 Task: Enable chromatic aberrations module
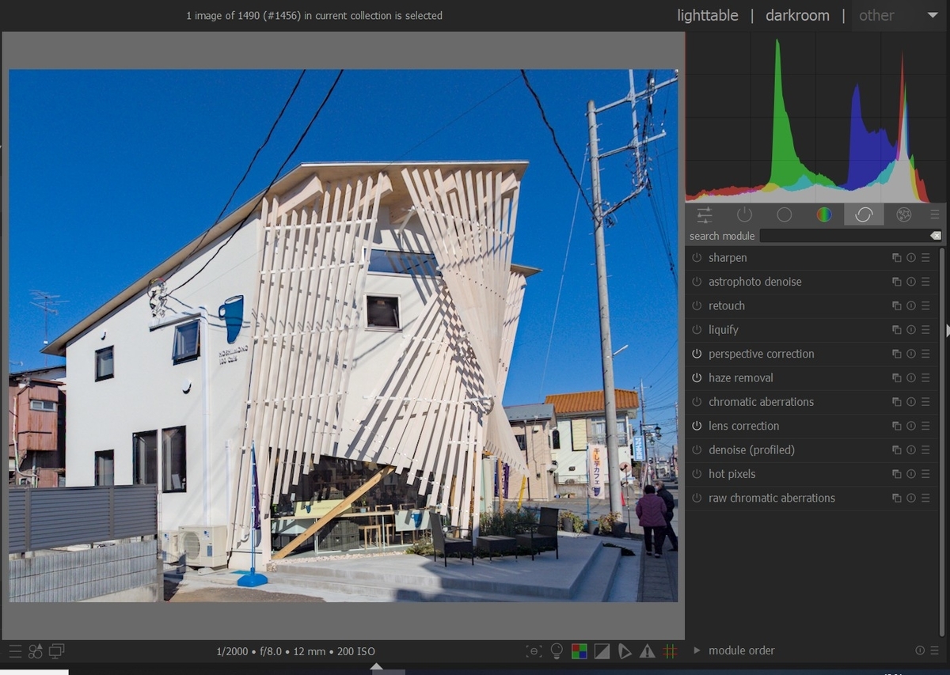pyautogui.click(x=697, y=402)
